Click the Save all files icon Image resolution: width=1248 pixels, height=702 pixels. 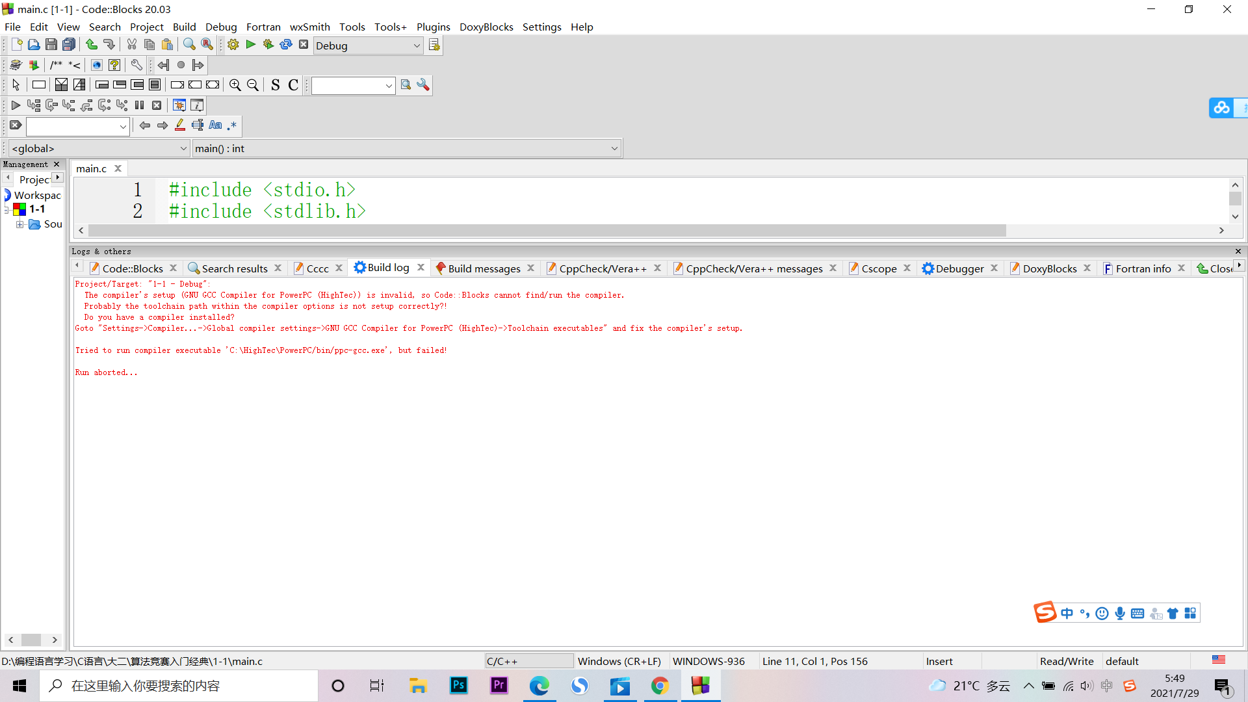69,45
